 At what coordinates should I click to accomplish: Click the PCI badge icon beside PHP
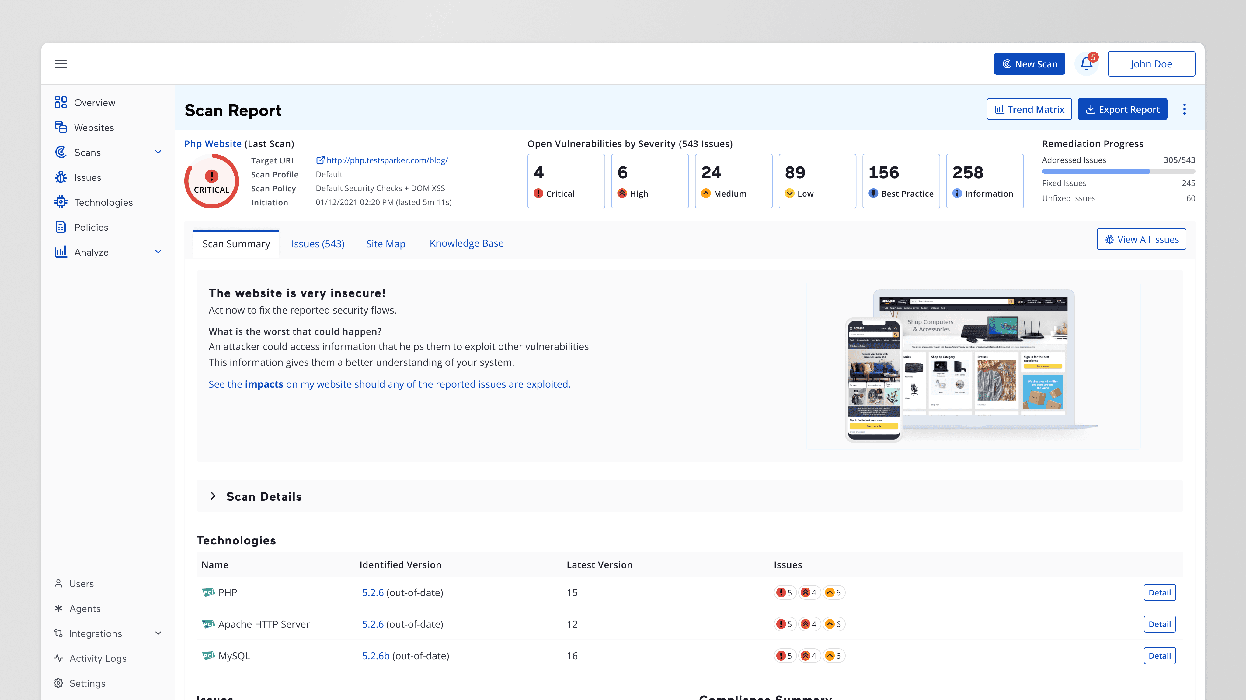pos(208,592)
